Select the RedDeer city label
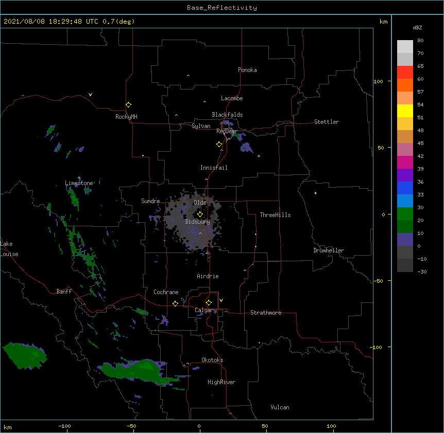Image resolution: width=444 pixels, height=433 pixels. pyautogui.click(x=227, y=131)
